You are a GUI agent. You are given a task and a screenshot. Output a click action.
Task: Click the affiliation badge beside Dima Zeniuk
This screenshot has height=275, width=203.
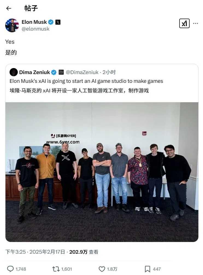[x=61, y=72]
